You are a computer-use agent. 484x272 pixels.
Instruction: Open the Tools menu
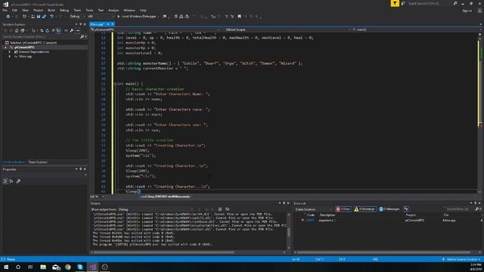coord(89,10)
